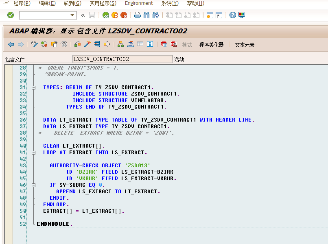Click the green Back arrow icon

pos(106,15)
